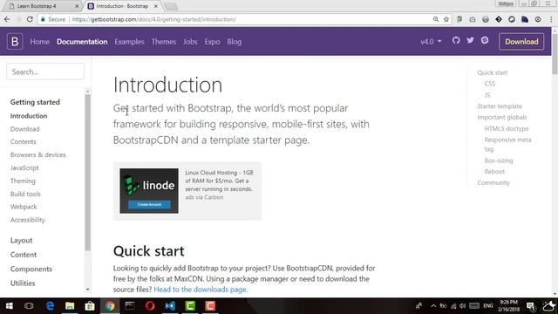Open Expo nav item
The image size is (558, 314).
[x=212, y=42]
